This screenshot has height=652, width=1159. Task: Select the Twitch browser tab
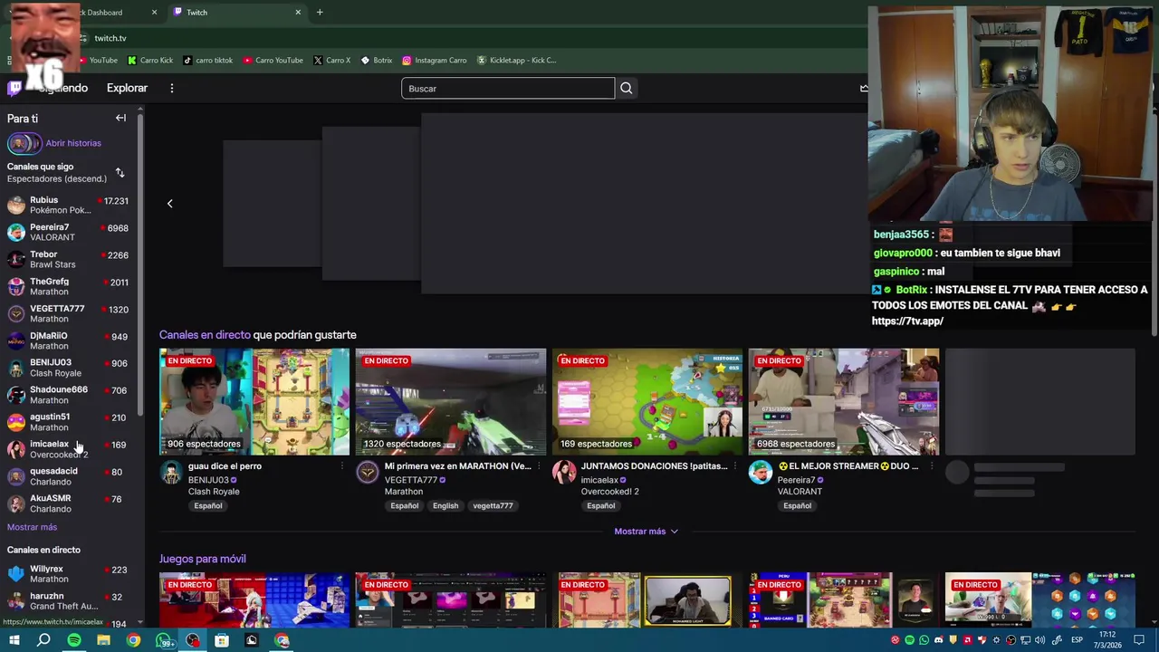(235, 12)
